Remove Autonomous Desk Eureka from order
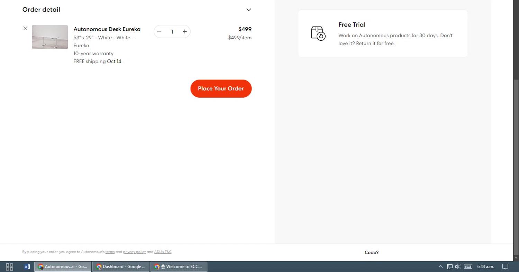The height and width of the screenshot is (272, 519). 25,28
